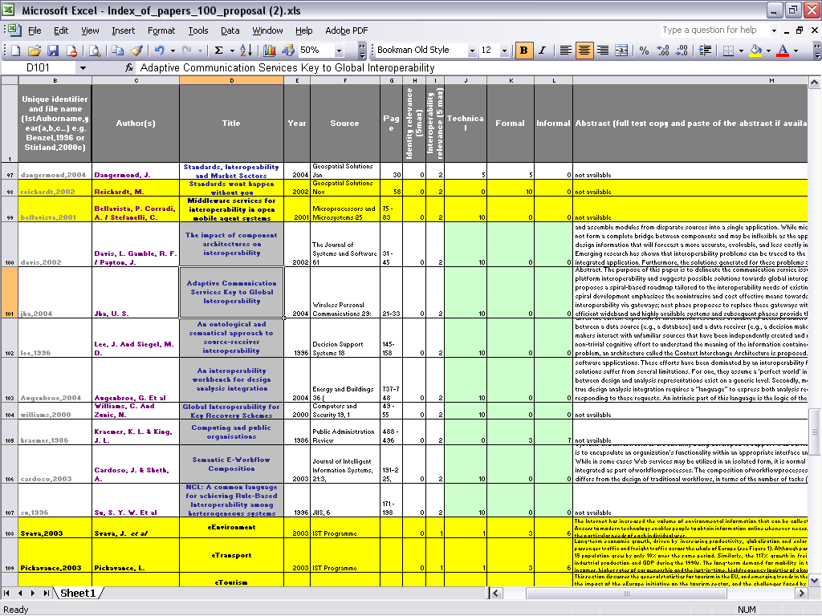Click the Format Painter brush icon
Viewport: 822px width, 616px height.
136,51
